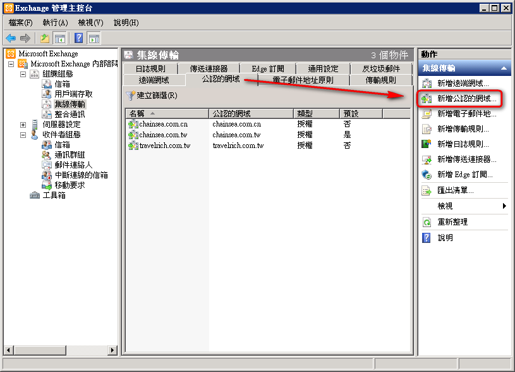This screenshot has height=372, width=515.
Task: Click the 建立篩選 funnel icon
Action: [130, 96]
